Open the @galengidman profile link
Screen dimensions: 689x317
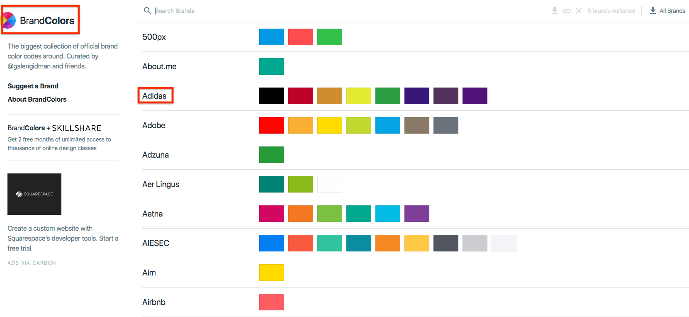(29, 66)
